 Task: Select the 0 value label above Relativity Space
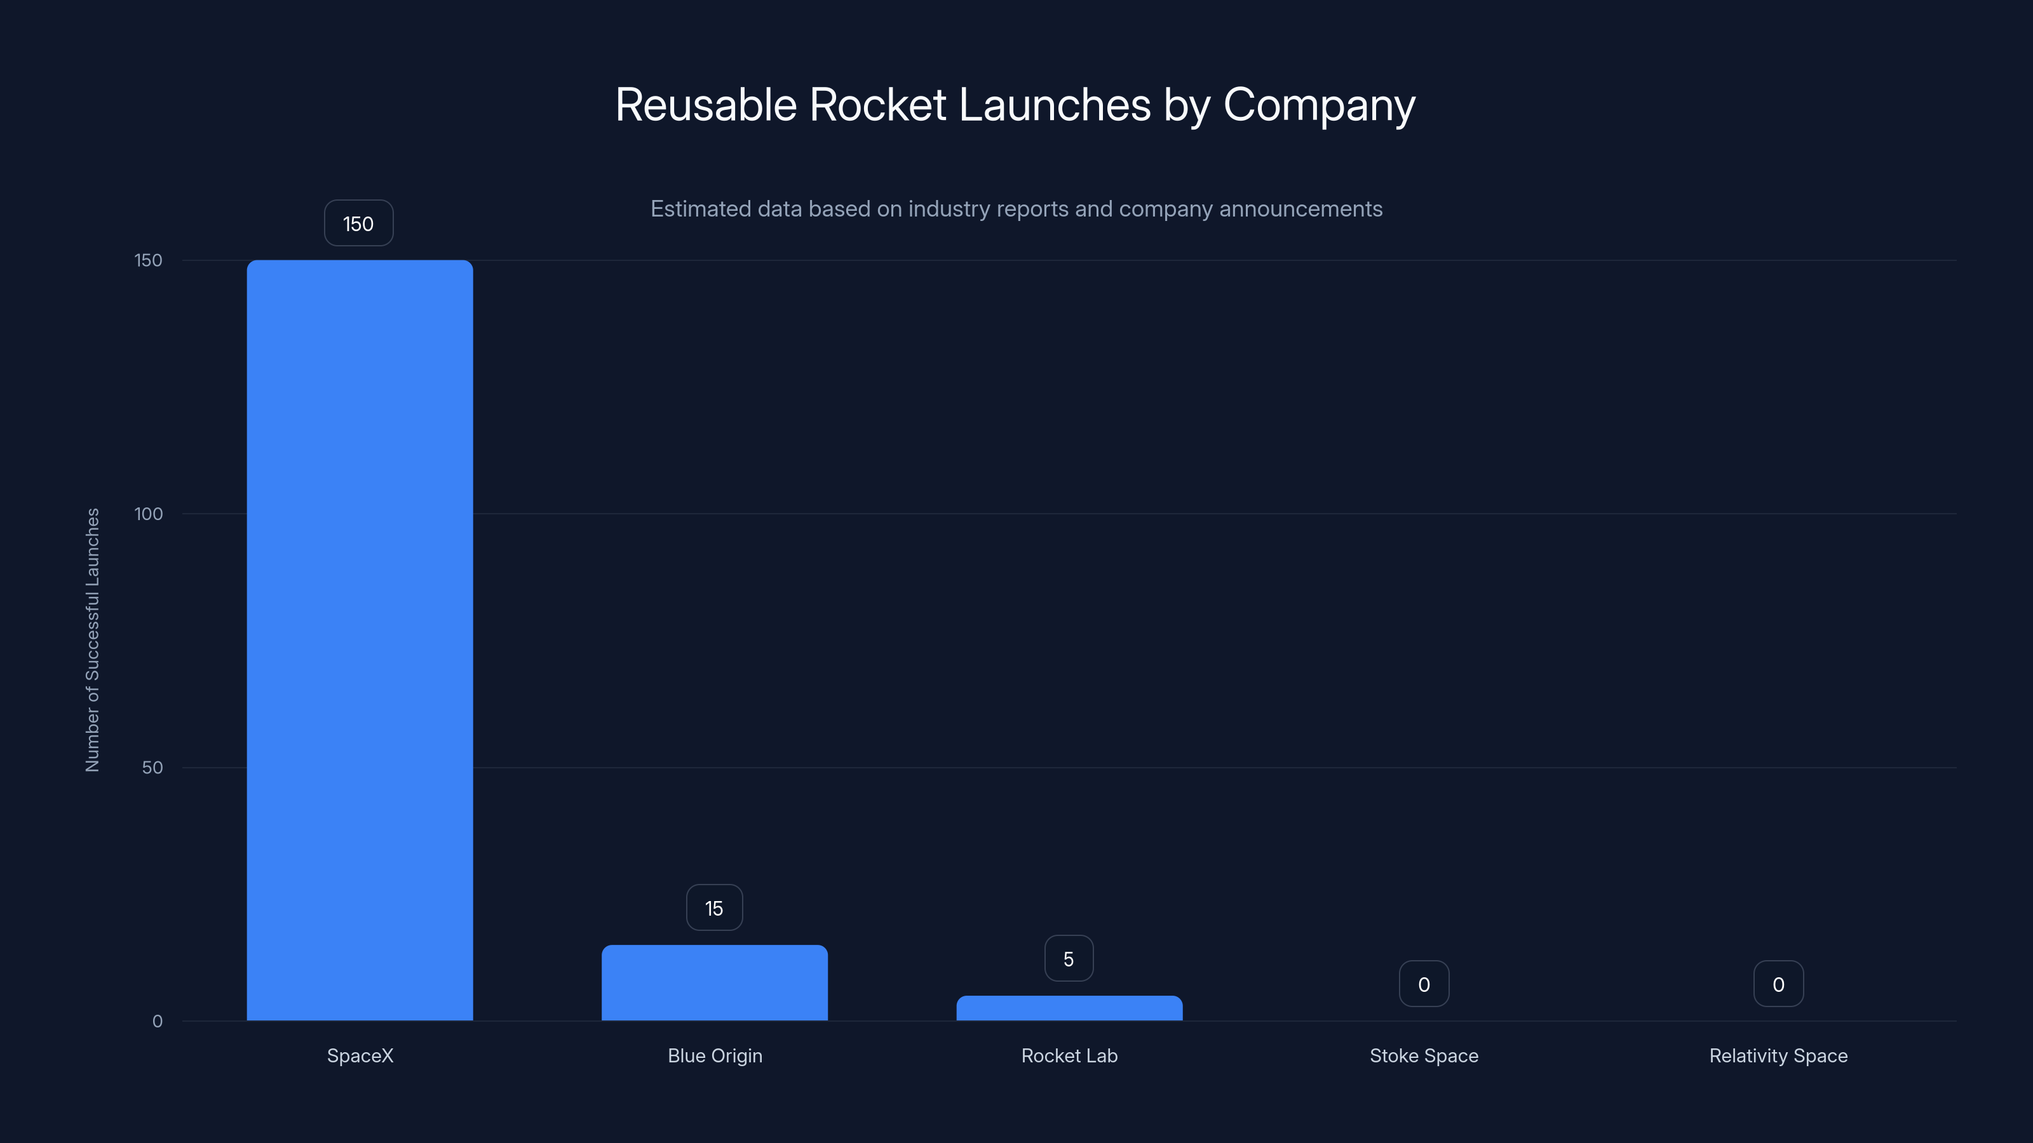point(1778,984)
